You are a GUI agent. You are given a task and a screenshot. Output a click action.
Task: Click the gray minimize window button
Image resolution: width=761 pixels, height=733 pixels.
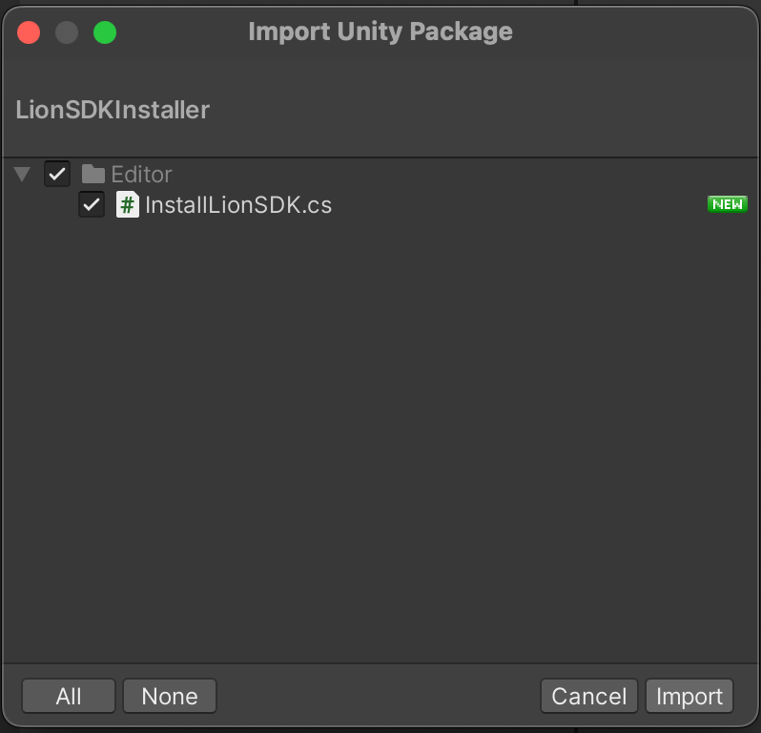pos(67,32)
